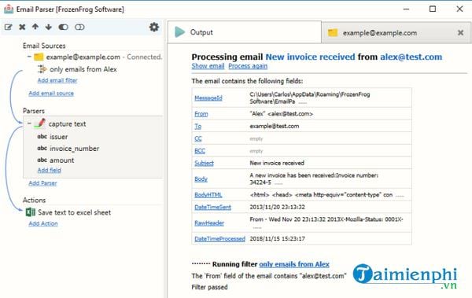Collapse the 'capture text' parser
The width and height of the screenshot is (472, 298).
pyautogui.click(x=29, y=123)
